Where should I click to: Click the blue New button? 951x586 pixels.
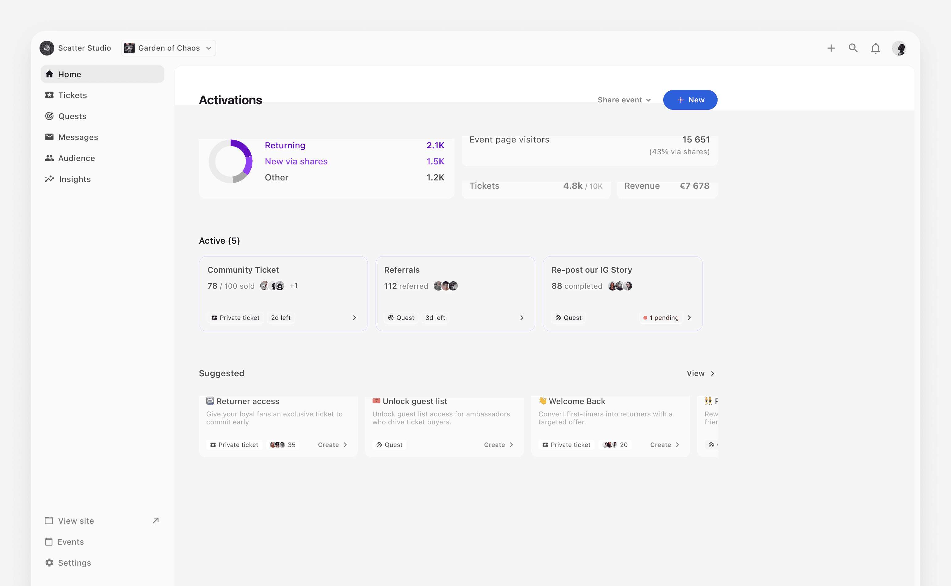pyautogui.click(x=690, y=100)
